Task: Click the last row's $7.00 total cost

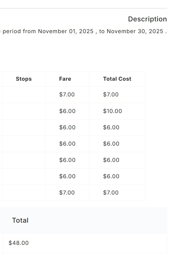Action: 111,193
